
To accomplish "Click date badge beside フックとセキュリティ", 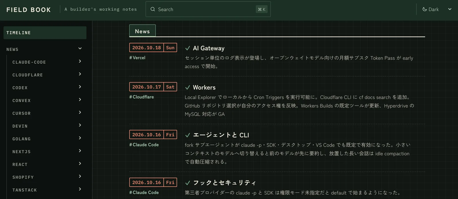I will click(x=153, y=182).
